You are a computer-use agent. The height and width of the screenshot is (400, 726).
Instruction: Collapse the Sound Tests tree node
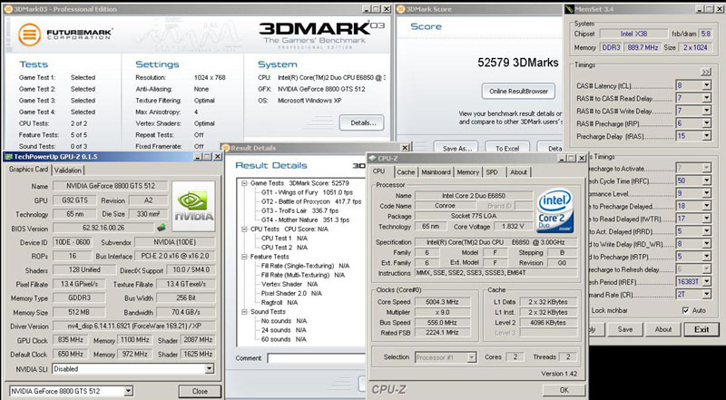[x=244, y=312]
